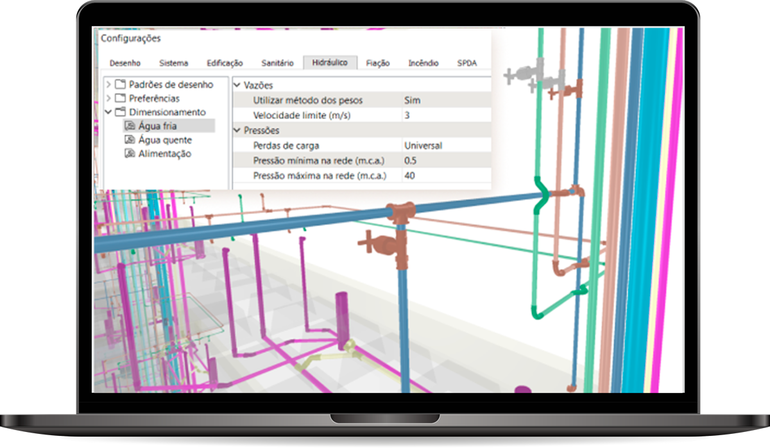Select Alimentação in the tree
This screenshot has width=770, height=448.
click(x=164, y=154)
